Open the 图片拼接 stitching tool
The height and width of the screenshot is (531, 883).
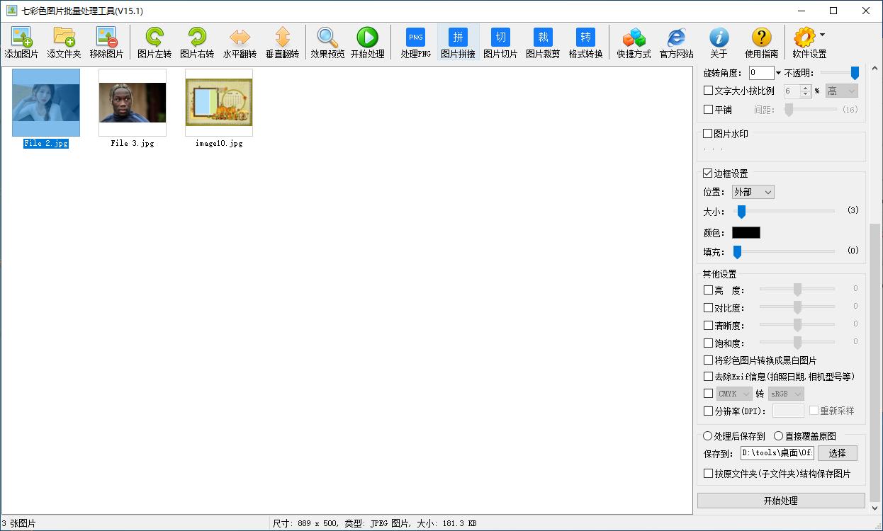coord(458,38)
